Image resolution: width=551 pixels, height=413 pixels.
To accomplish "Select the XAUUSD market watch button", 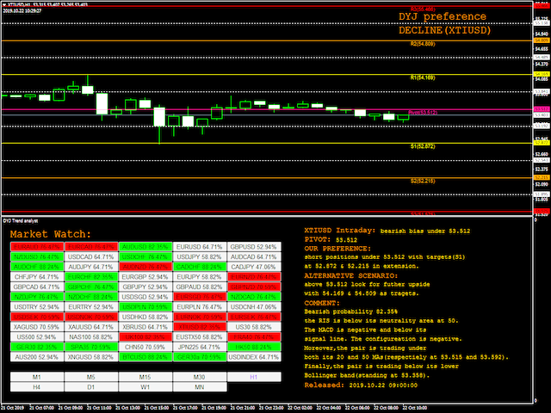I will coord(90,327).
